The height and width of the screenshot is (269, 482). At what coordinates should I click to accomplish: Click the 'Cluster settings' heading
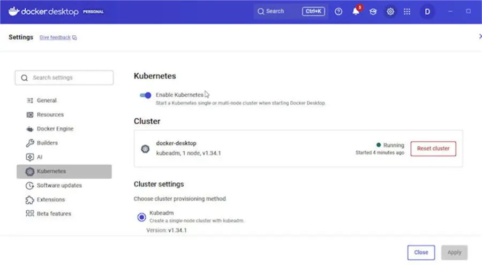tap(159, 185)
